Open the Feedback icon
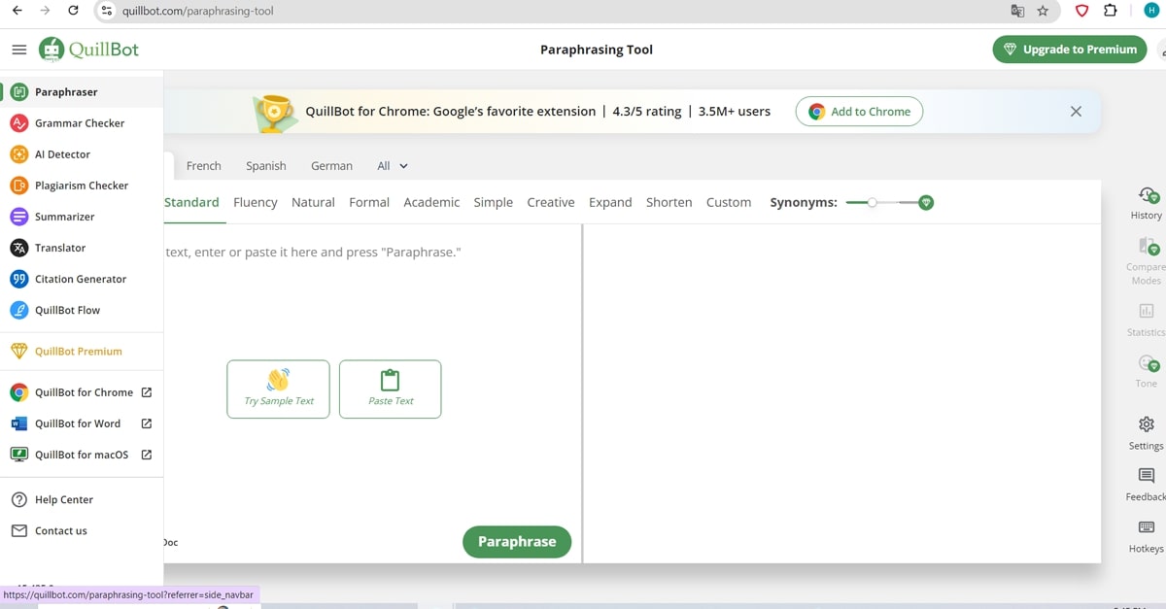Screen dimensions: 1166x609 tap(1147, 476)
